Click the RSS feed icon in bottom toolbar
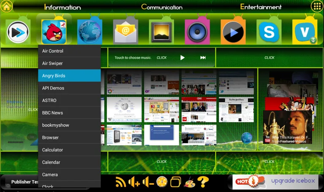 coord(121,182)
